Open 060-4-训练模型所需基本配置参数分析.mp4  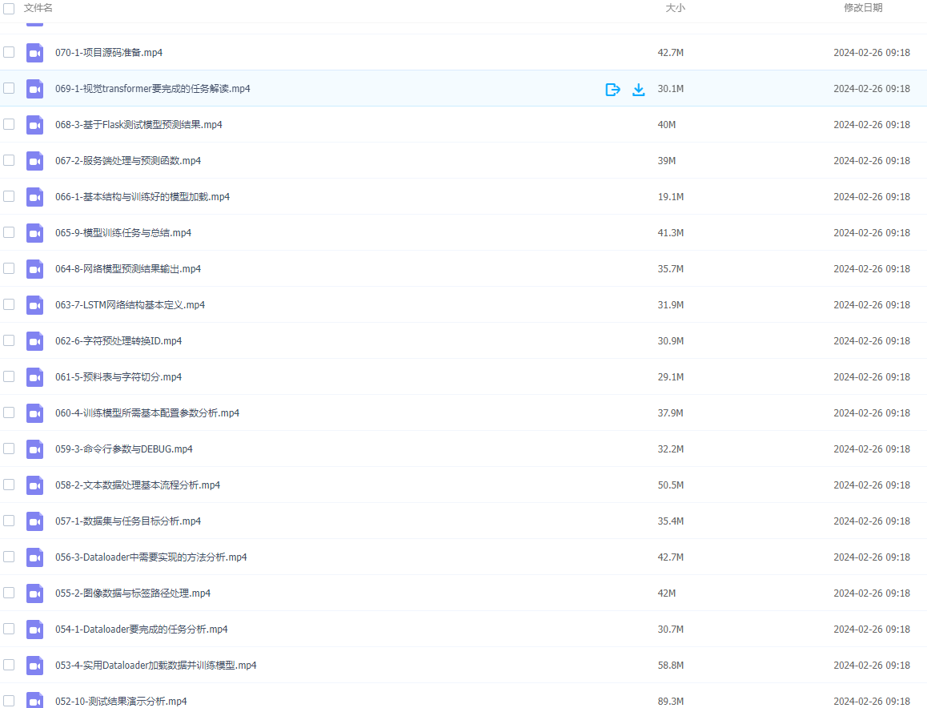click(x=147, y=413)
